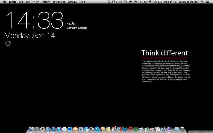The width and height of the screenshot is (213, 133).
Task: Open the Creative Cloud menu bar icon
Action: click(121, 2)
